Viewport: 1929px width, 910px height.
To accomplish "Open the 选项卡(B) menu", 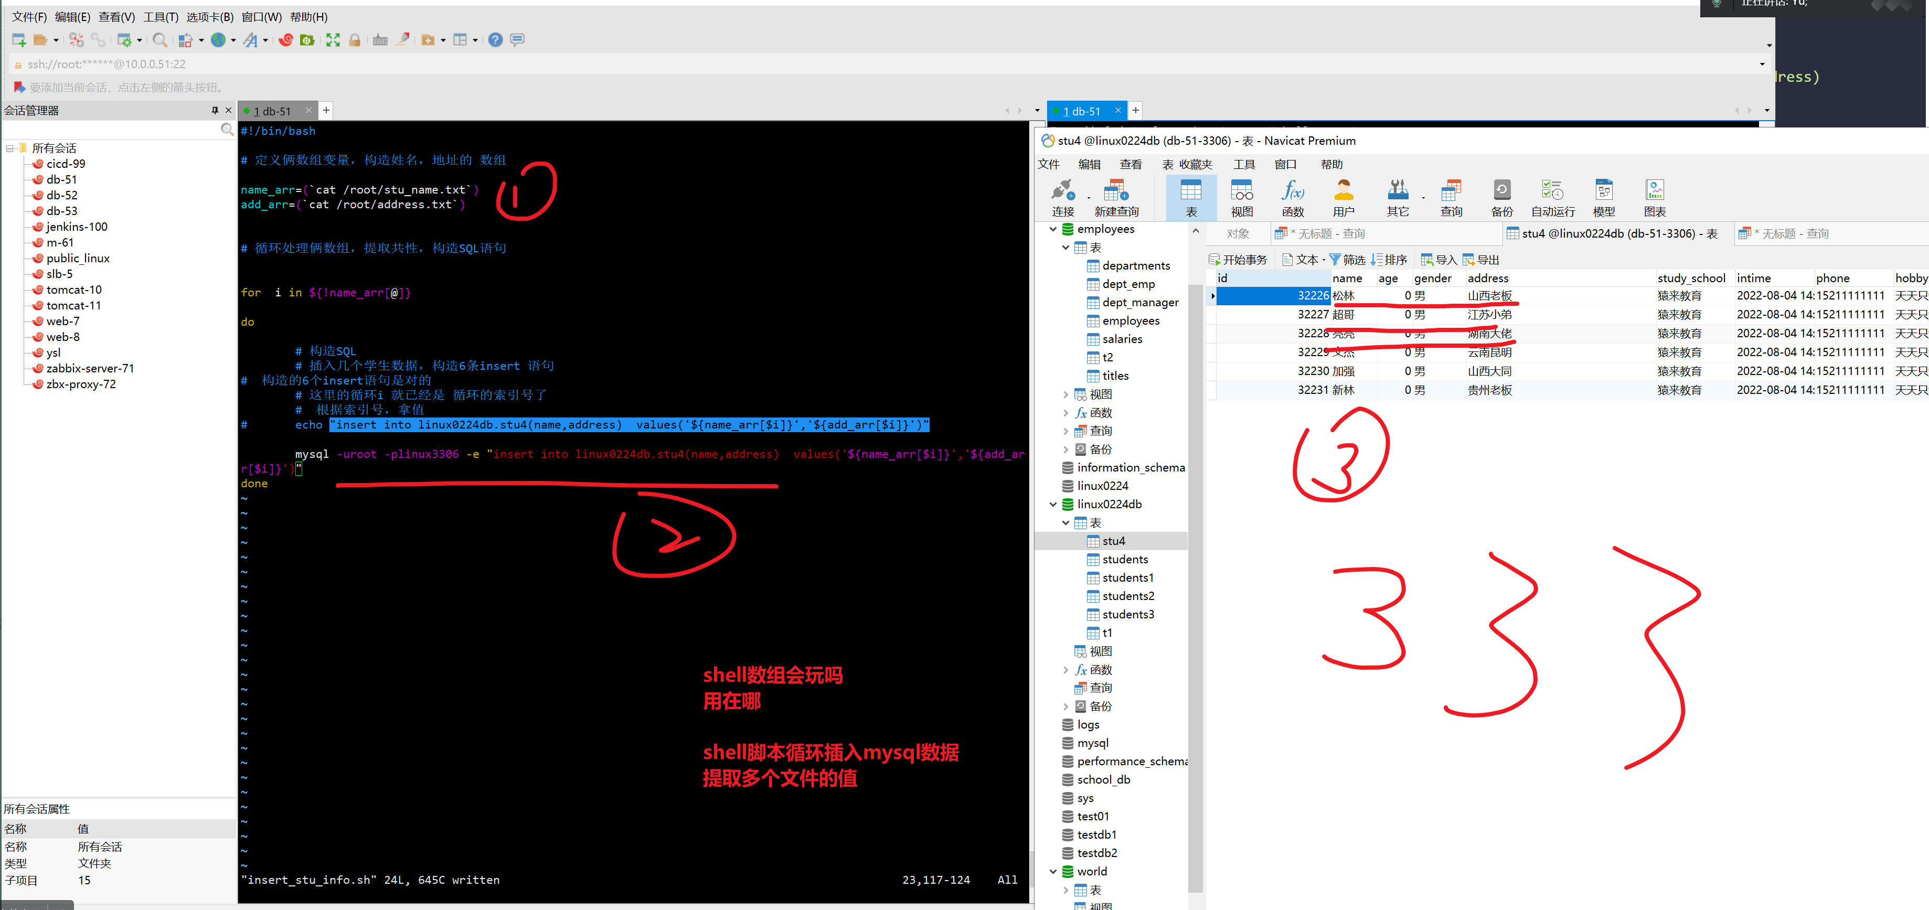I will [x=210, y=16].
